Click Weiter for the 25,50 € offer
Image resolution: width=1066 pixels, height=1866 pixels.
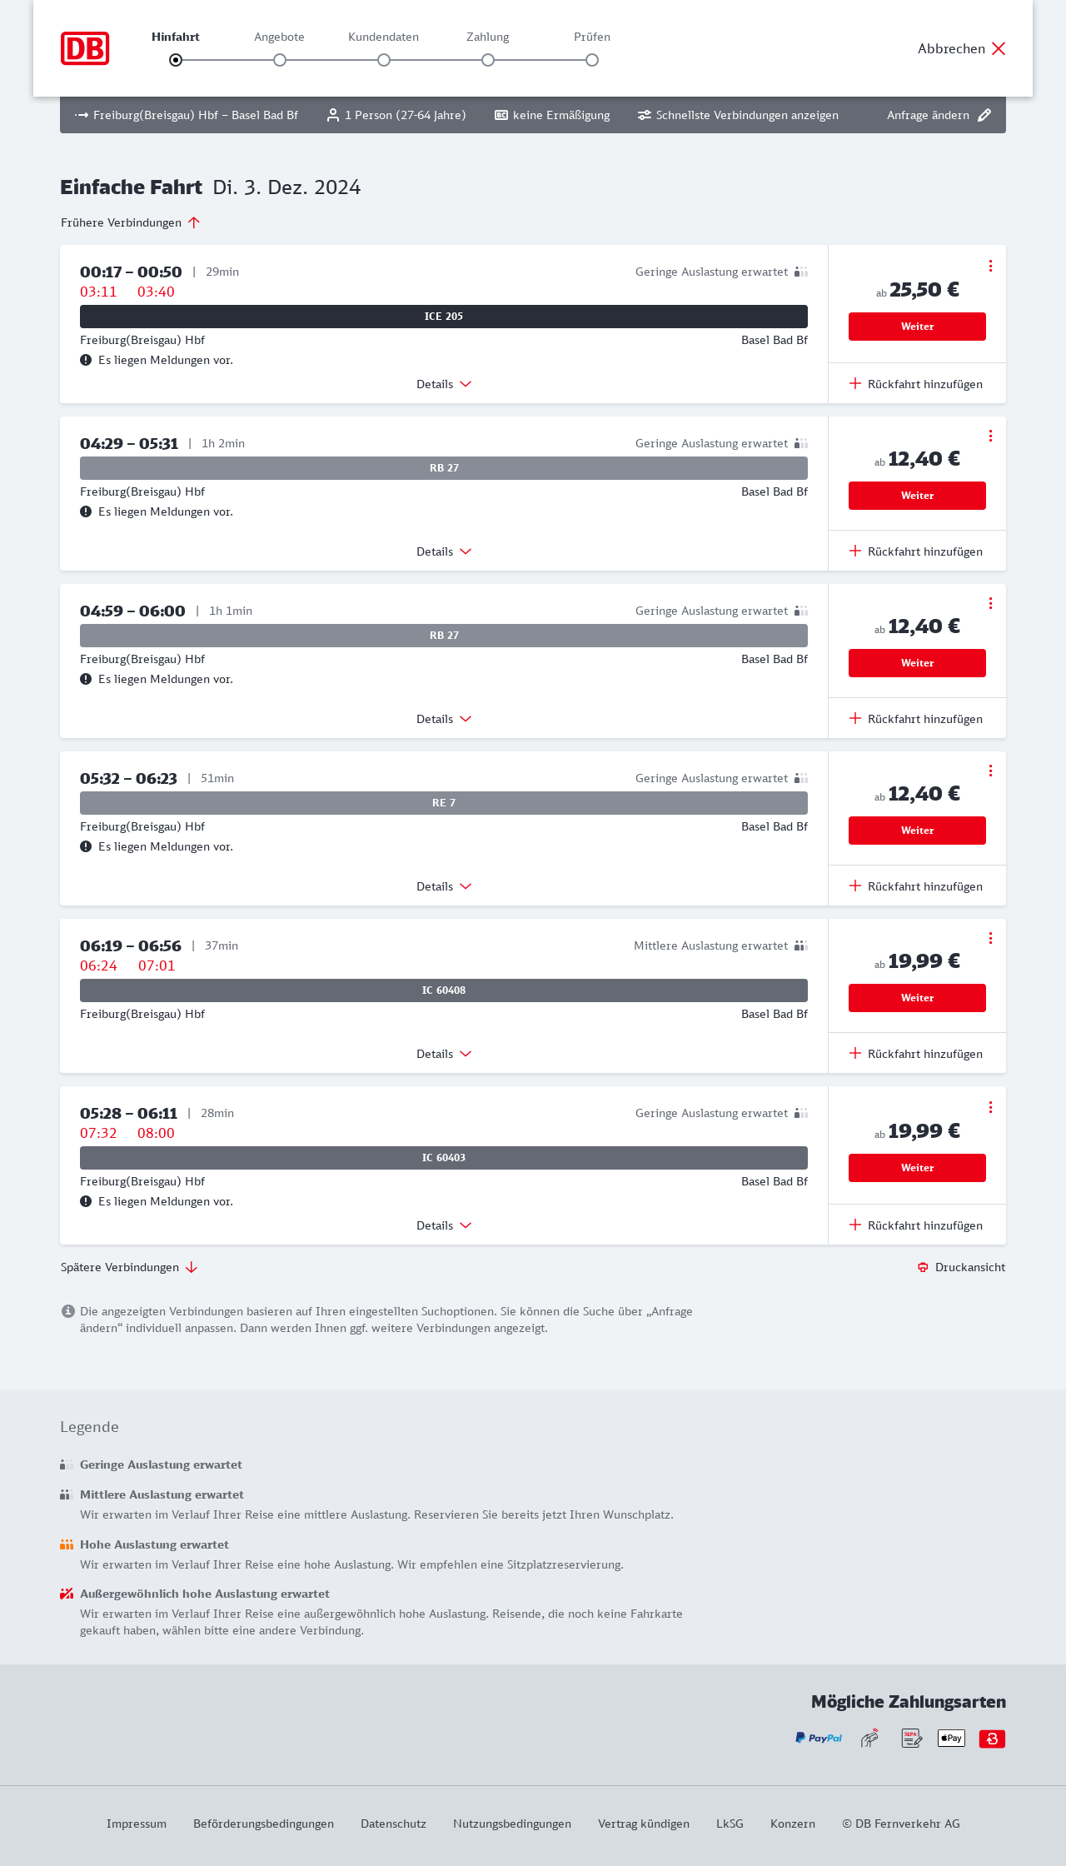point(917,327)
